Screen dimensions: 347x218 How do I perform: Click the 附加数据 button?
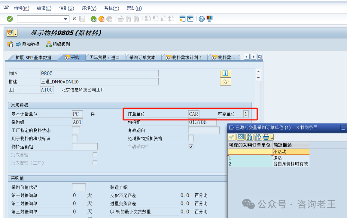point(28,44)
